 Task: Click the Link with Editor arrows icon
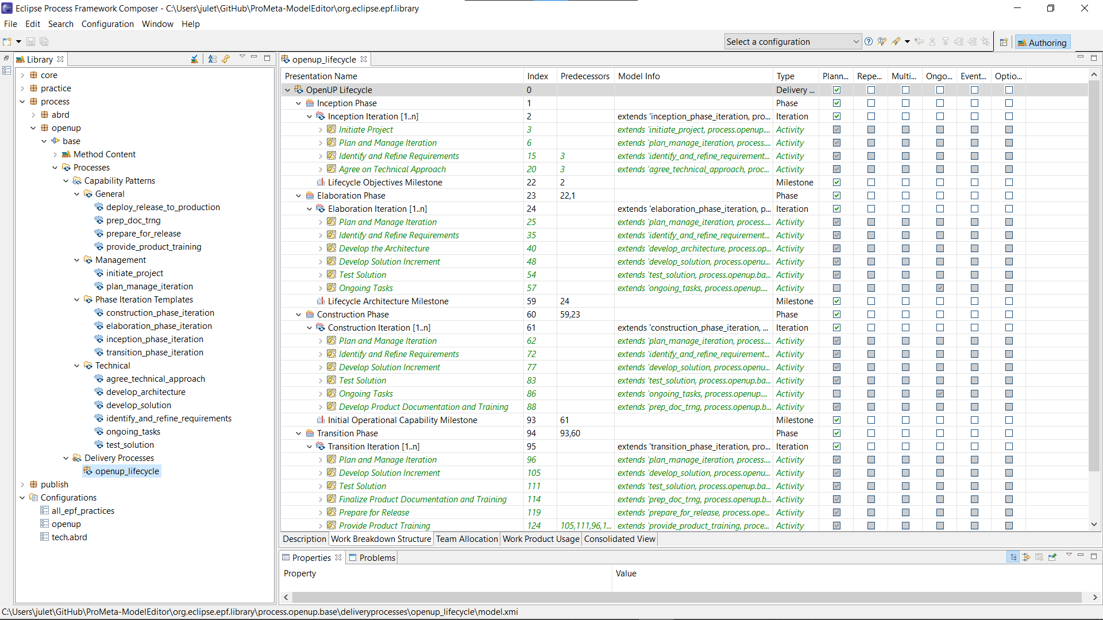click(x=226, y=59)
